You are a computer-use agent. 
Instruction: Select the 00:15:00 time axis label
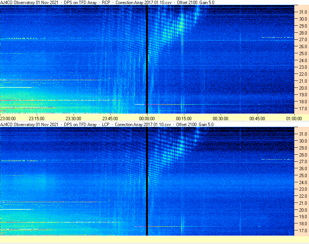184,119
